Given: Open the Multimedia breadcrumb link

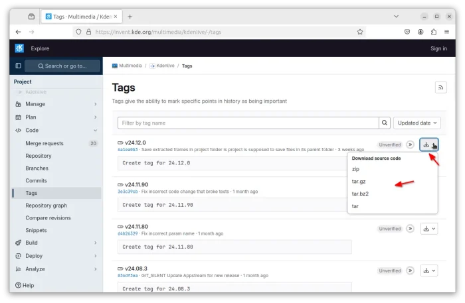Looking at the screenshot, I should (130, 66).
